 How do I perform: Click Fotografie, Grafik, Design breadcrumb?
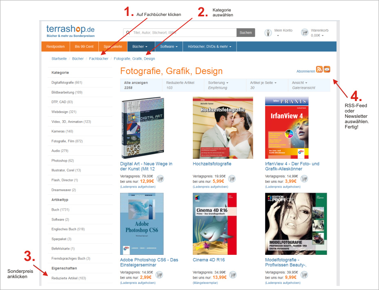coord(134,58)
